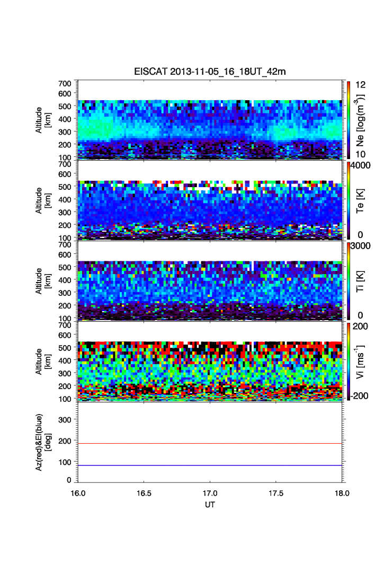Click the Vi [ms-1] colorbar label
The image size is (375, 563).
point(360,362)
